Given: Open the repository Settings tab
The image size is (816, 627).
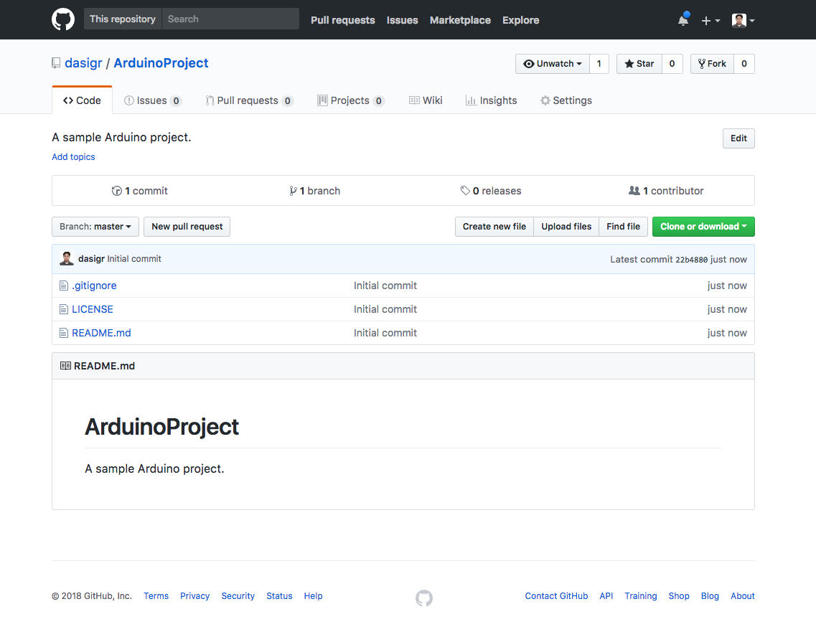Looking at the screenshot, I should (566, 100).
